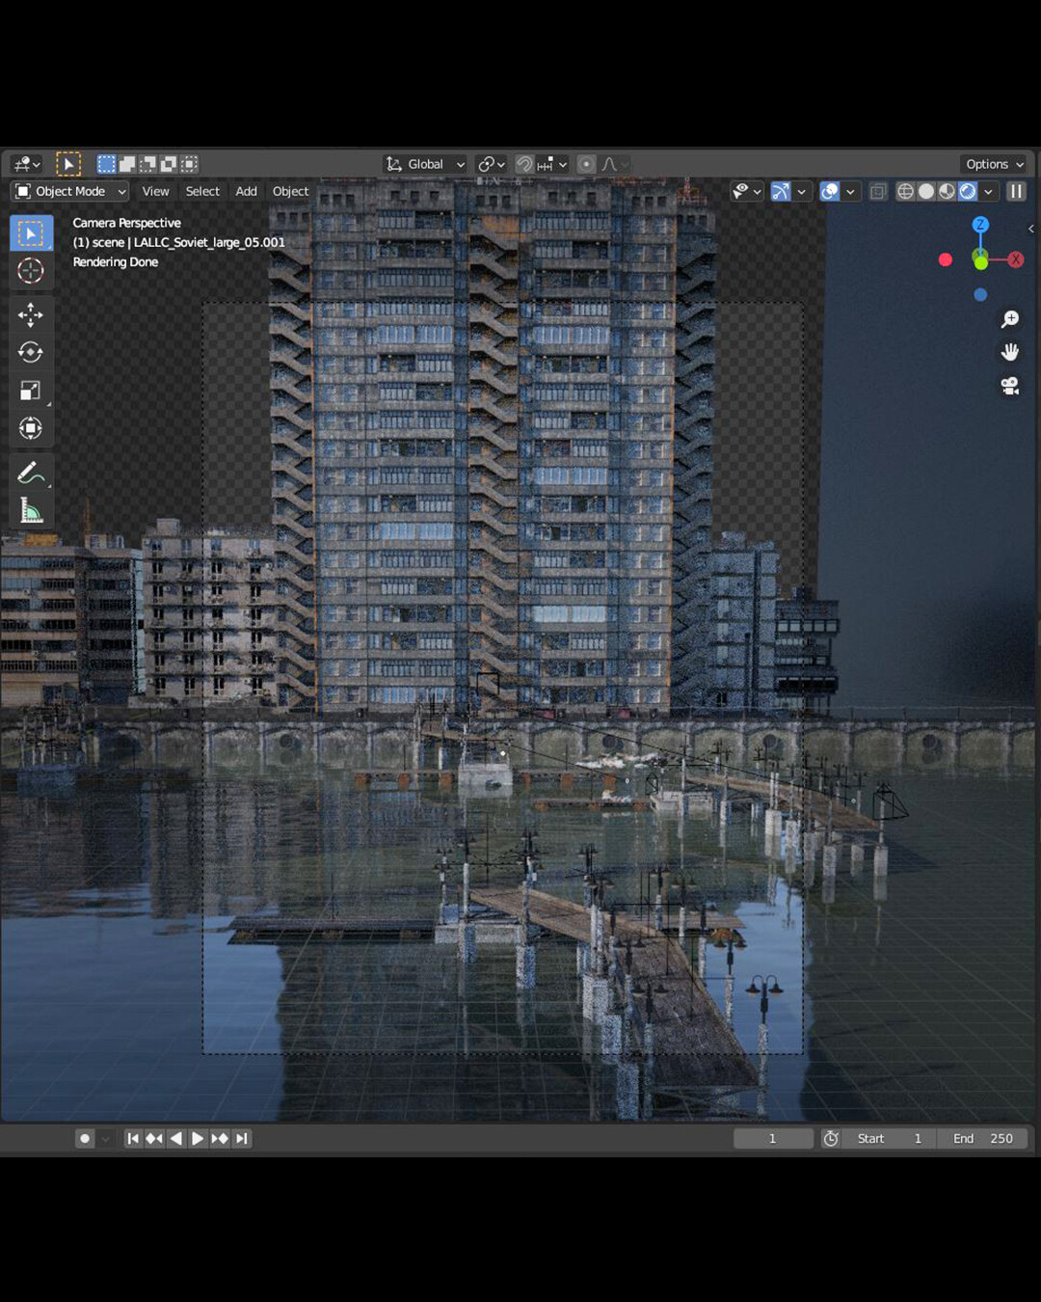Expand the Options dropdown
Image resolution: width=1041 pixels, height=1302 pixels.
pyautogui.click(x=994, y=164)
